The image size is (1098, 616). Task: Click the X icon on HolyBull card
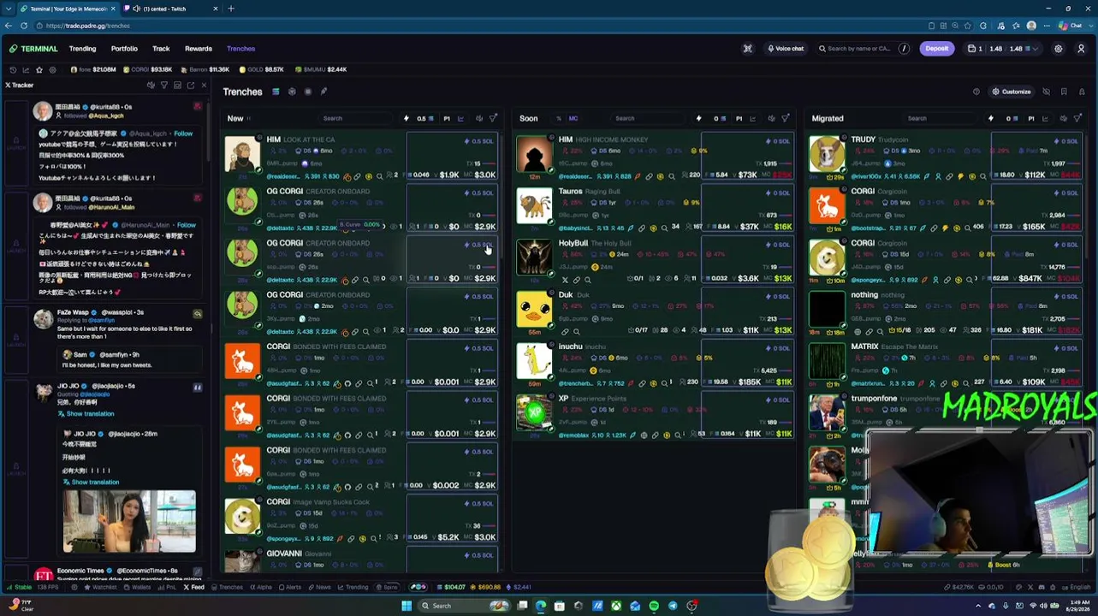point(564,280)
